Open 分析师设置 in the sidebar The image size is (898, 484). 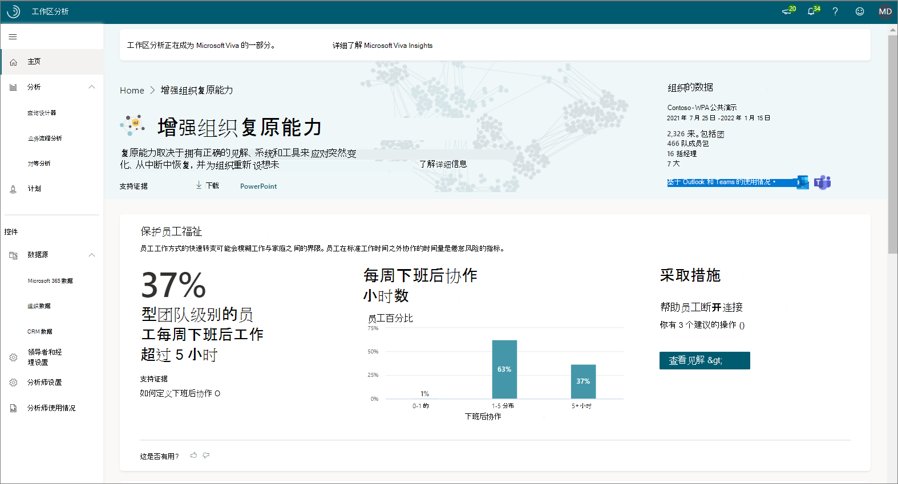pos(45,383)
